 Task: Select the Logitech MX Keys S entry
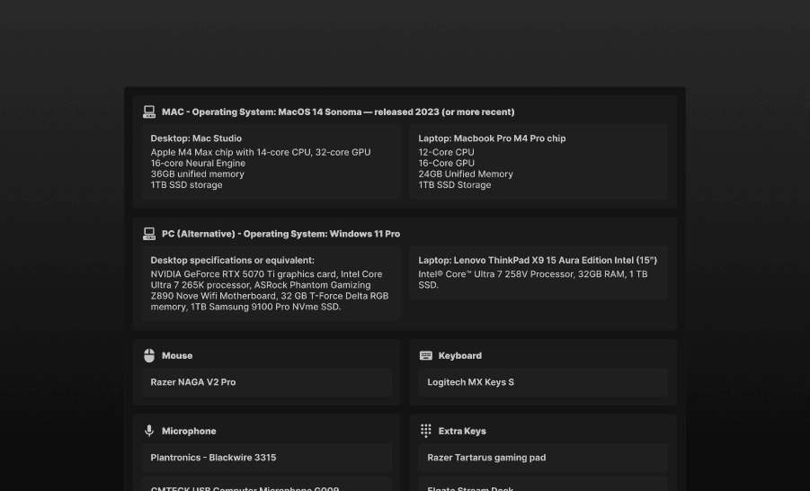[543, 382]
